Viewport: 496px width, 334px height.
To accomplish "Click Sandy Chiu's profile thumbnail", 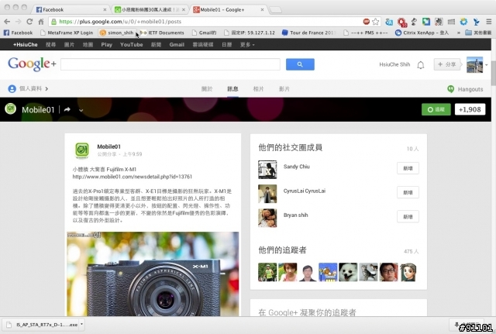I will (x=267, y=170).
